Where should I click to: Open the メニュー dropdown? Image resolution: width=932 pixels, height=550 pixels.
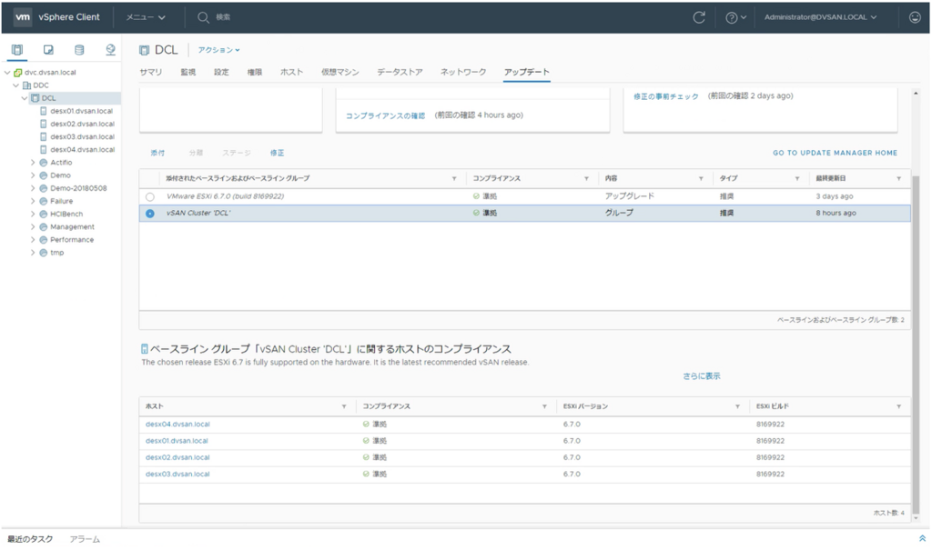(x=146, y=17)
